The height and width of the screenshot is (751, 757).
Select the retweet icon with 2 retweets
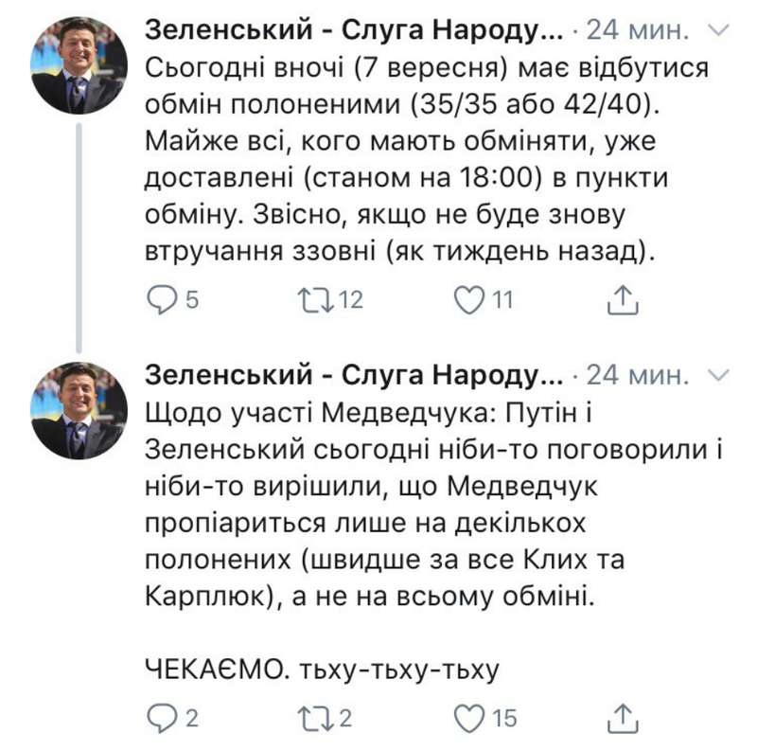[314, 715]
